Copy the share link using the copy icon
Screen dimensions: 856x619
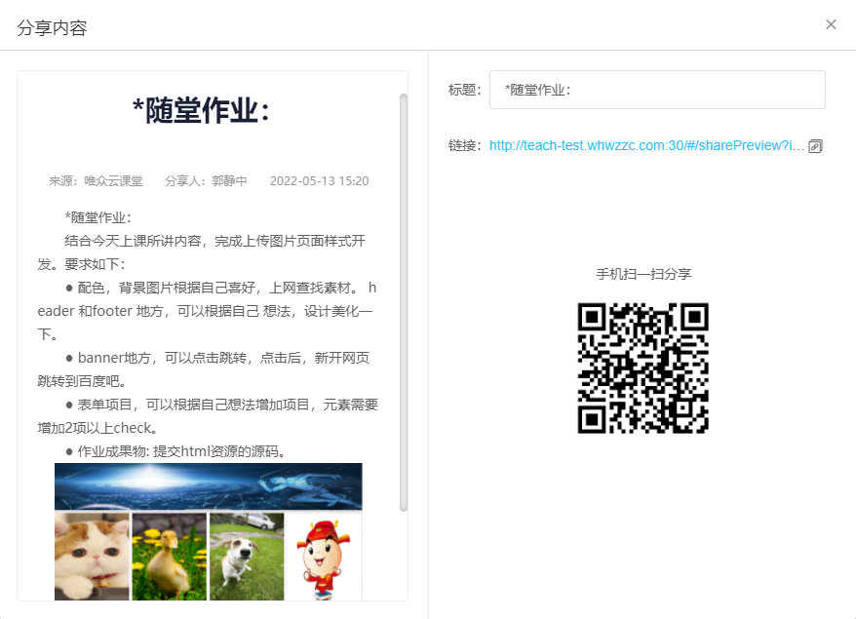click(816, 146)
